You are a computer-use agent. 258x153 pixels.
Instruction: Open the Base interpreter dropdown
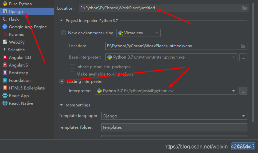[x=171, y=57]
